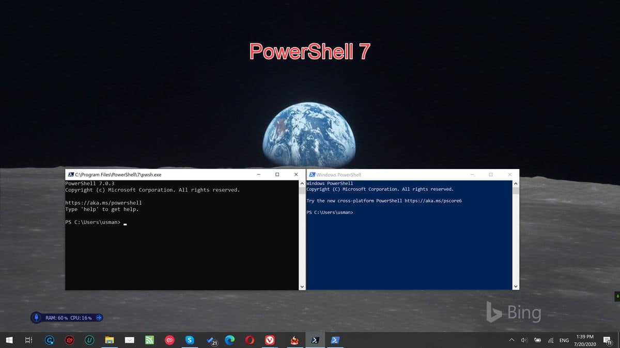Open the volume control in system tray
The image size is (620, 348).
[x=524, y=340]
